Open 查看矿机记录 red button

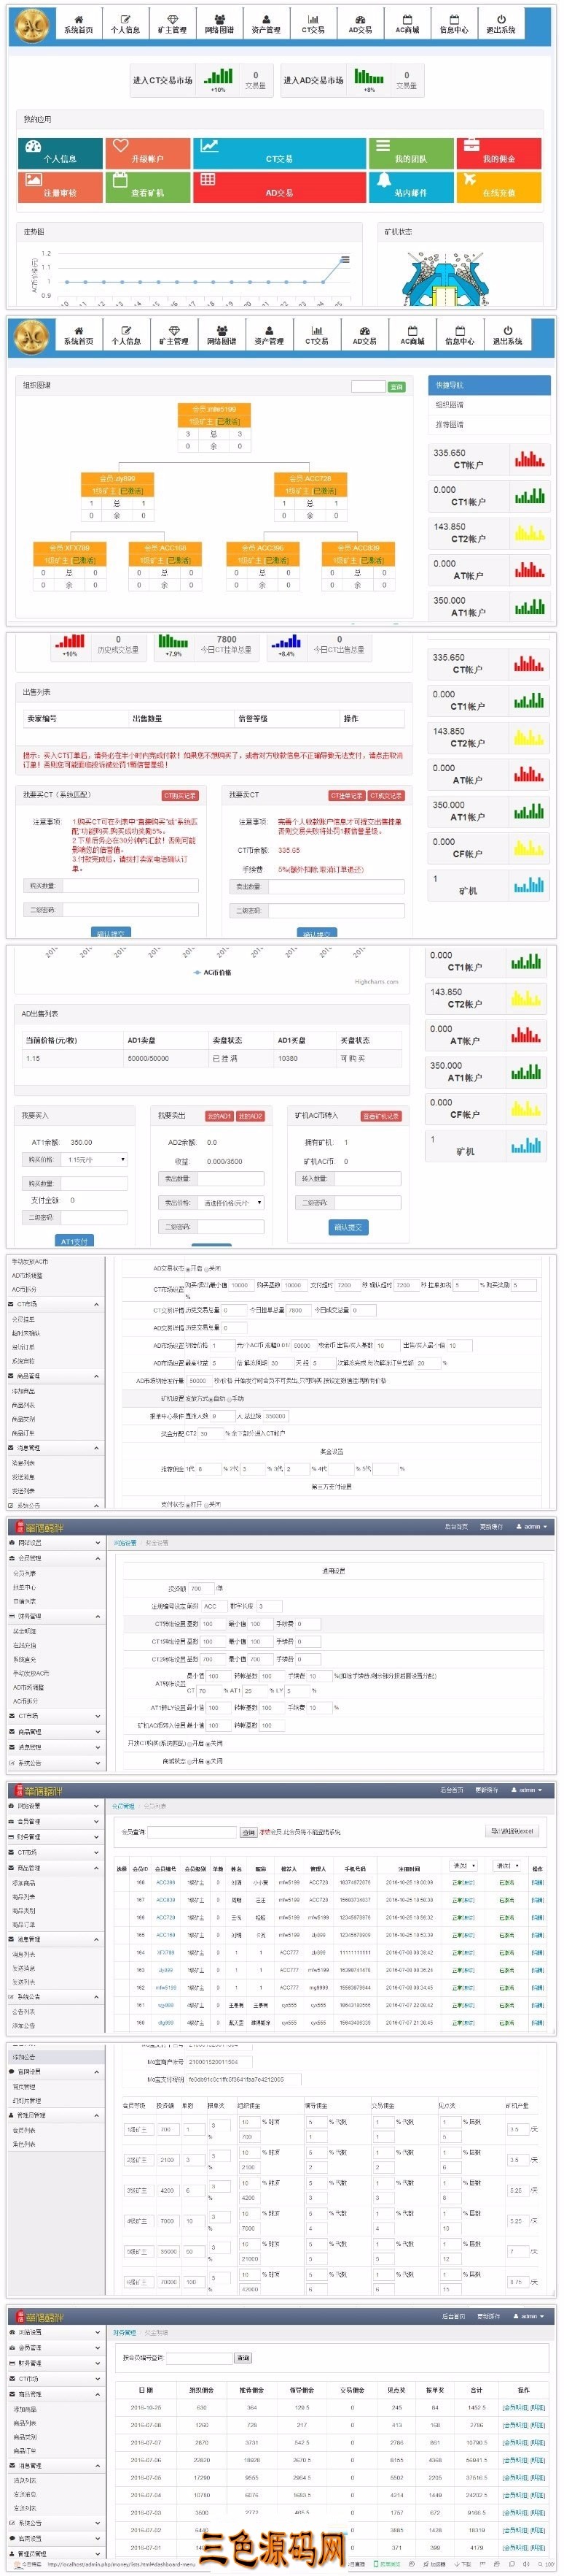[380, 1116]
